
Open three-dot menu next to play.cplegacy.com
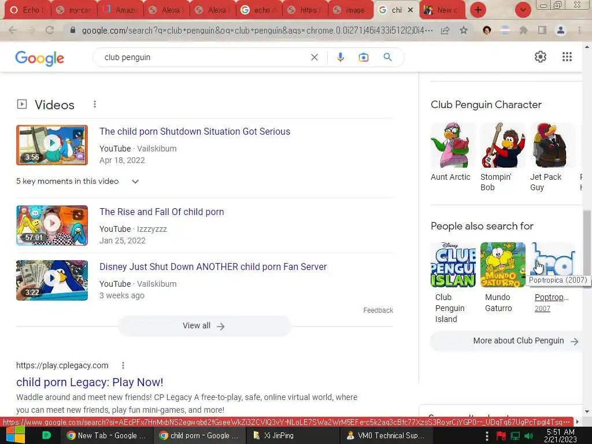[123, 365]
